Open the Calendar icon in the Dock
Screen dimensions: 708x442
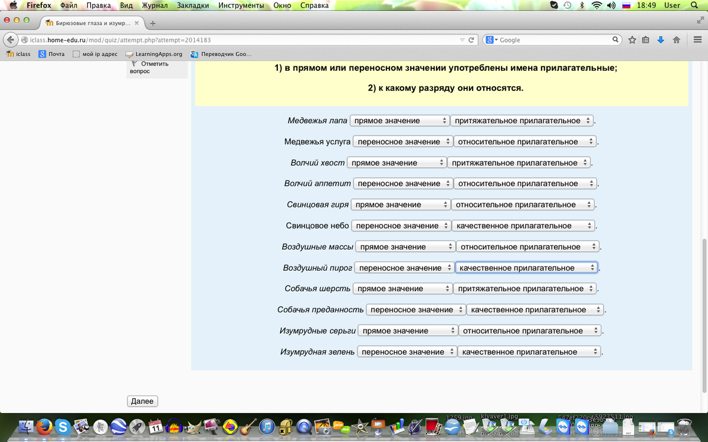(156, 427)
